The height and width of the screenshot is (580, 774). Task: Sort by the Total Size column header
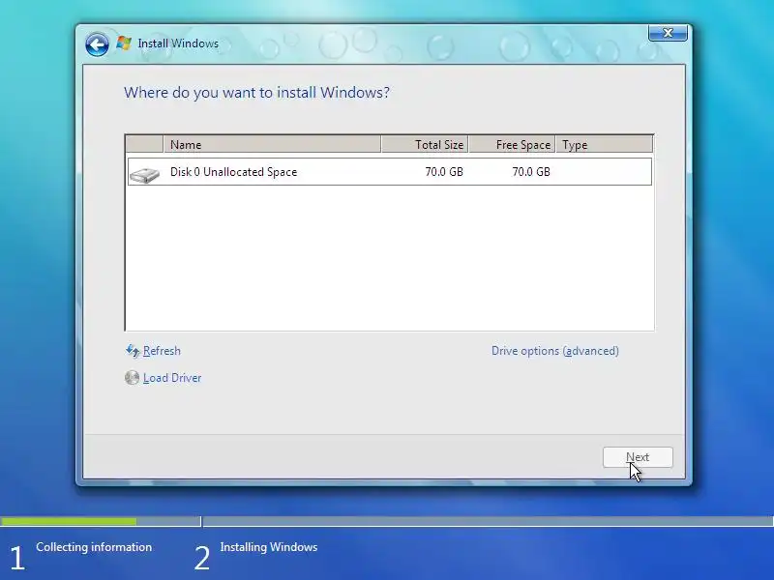pyautogui.click(x=425, y=144)
